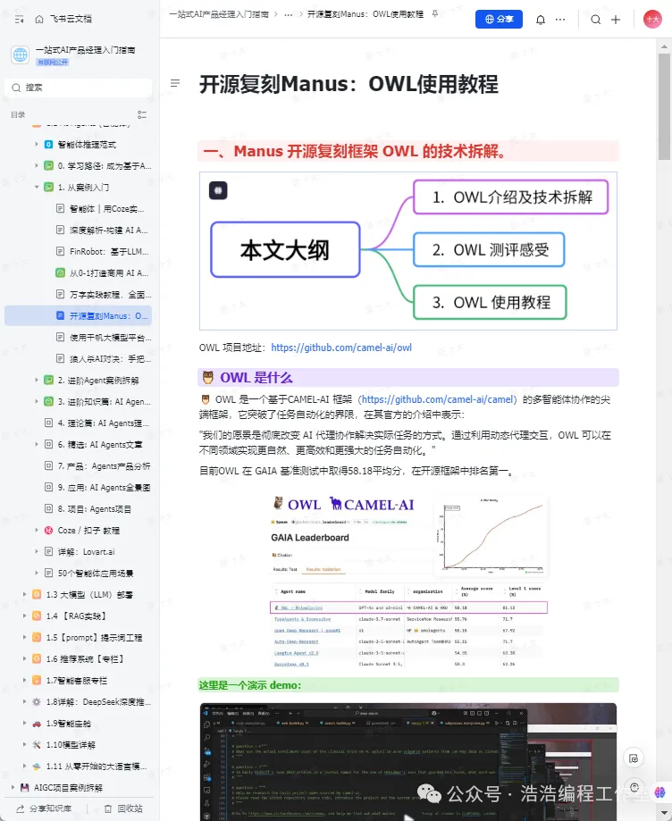
Task: Expand 1.10模型详解 node
Action: click(24, 744)
